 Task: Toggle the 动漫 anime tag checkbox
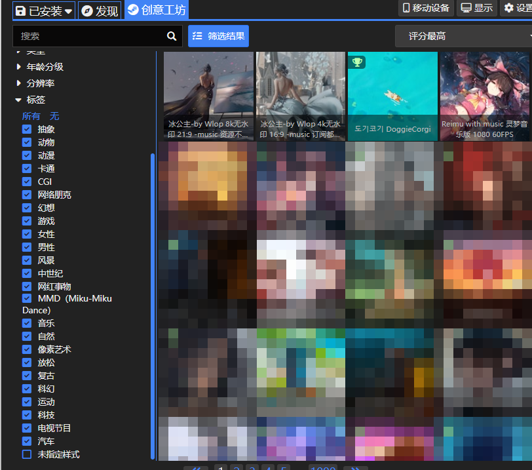pos(27,155)
